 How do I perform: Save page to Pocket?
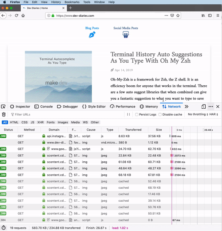coord(172,16)
